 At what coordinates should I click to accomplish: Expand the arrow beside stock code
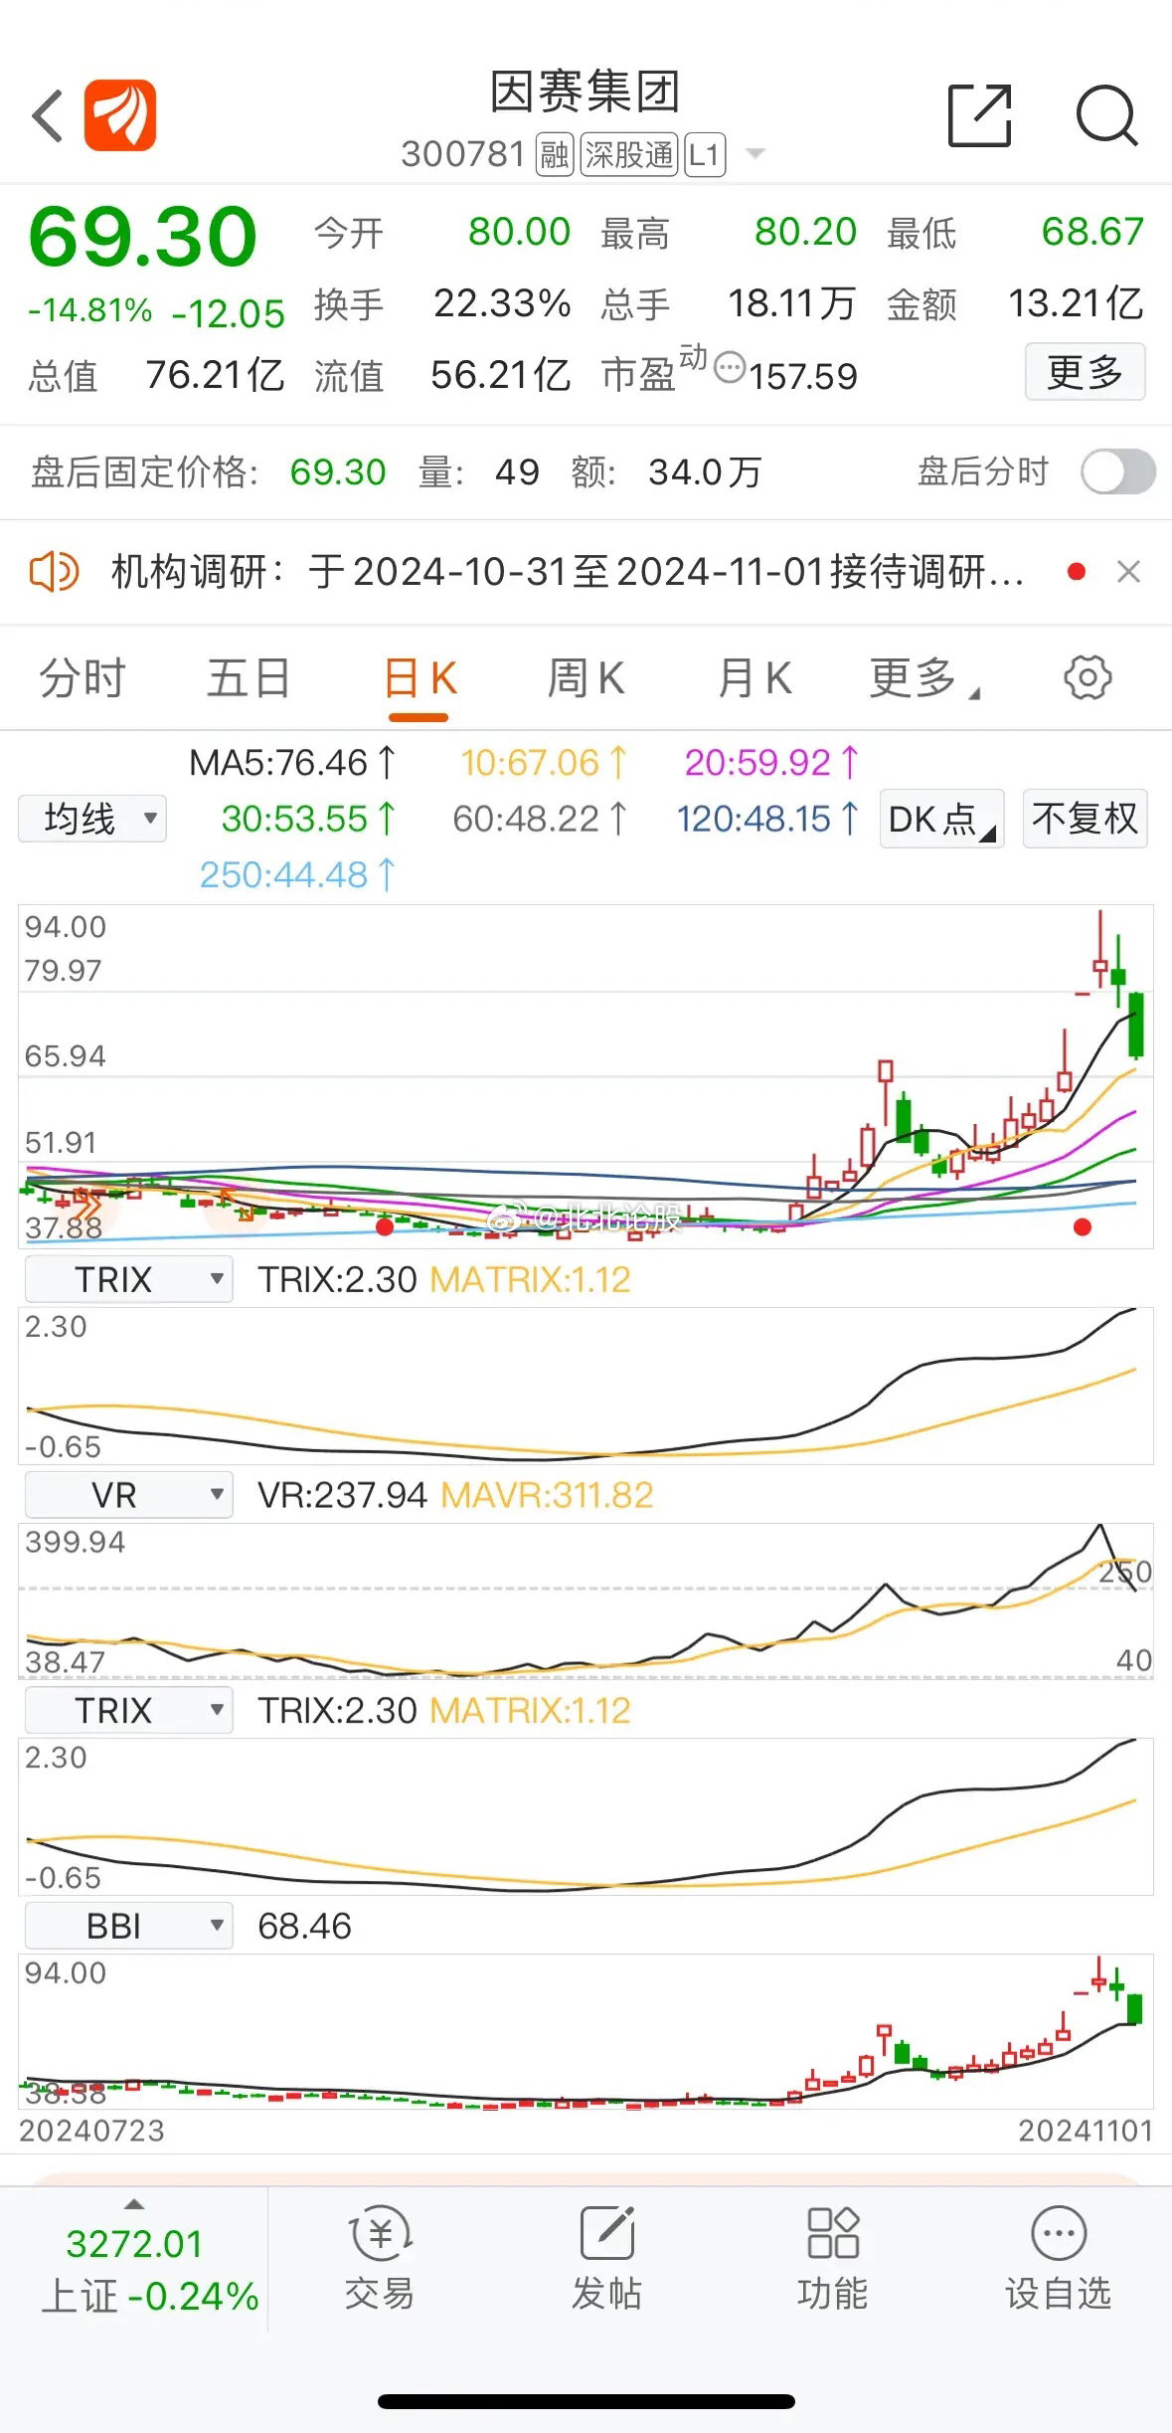755,154
